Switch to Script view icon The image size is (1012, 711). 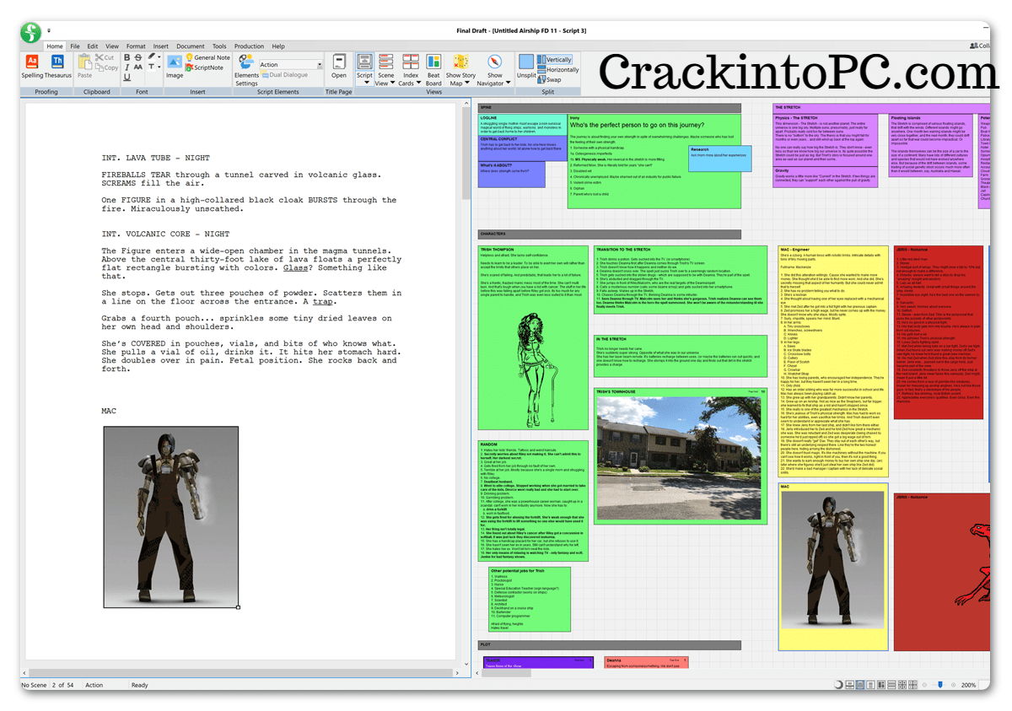[364, 62]
